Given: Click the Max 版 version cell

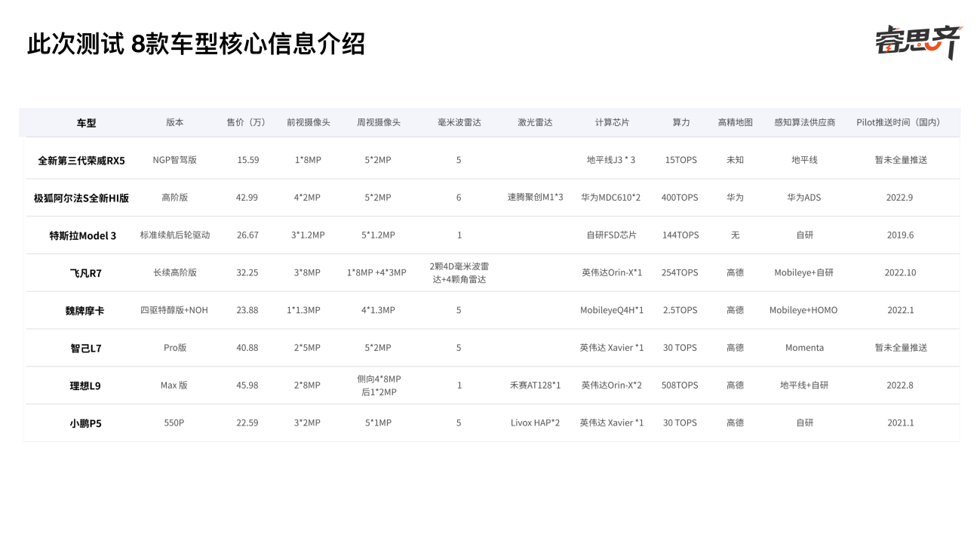Looking at the screenshot, I should pos(174,386).
